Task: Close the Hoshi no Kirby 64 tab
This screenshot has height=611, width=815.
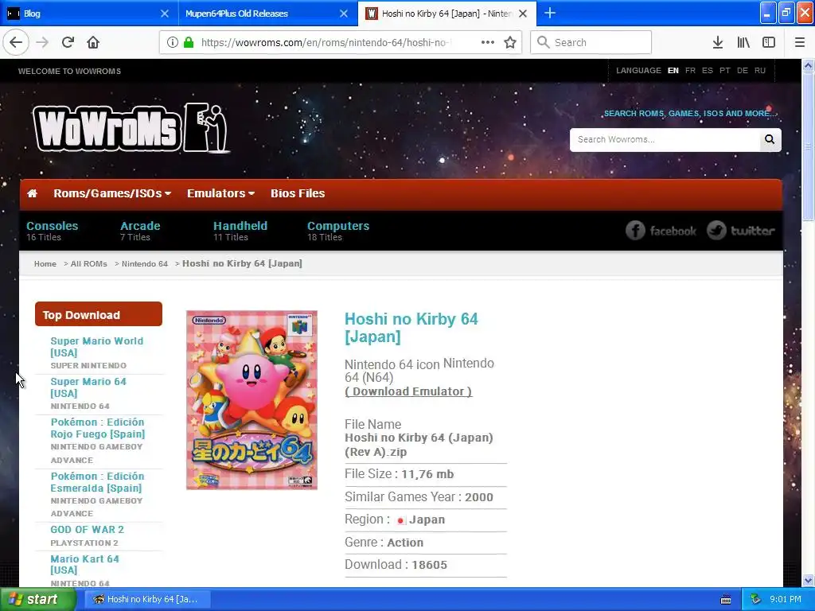Action: (x=523, y=14)
